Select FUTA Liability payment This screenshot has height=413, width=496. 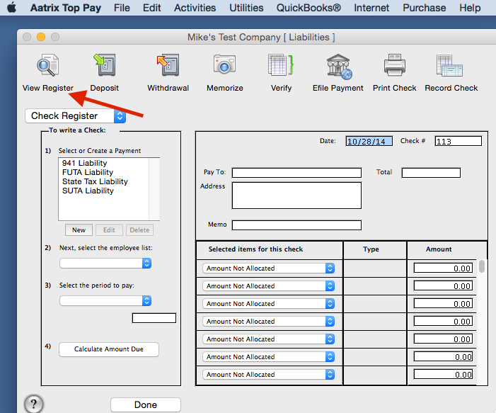point(88,172)
